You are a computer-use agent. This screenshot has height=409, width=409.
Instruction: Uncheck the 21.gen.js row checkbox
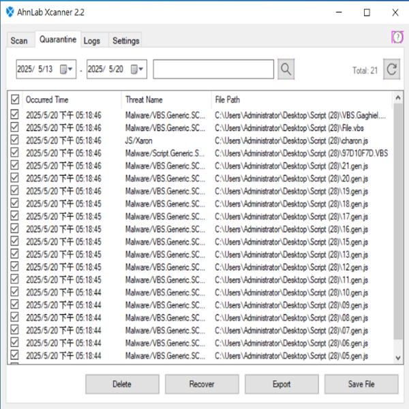click(x=14, y=166)
